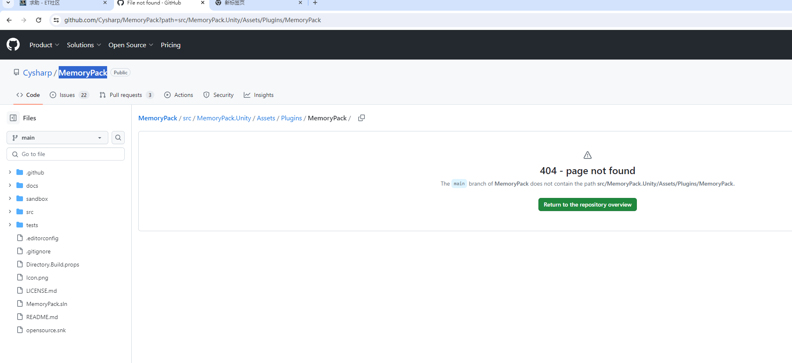Open the Pull requests tab
Image resolution: width=792 pixels, height=363 pixels.
point(127,95)
